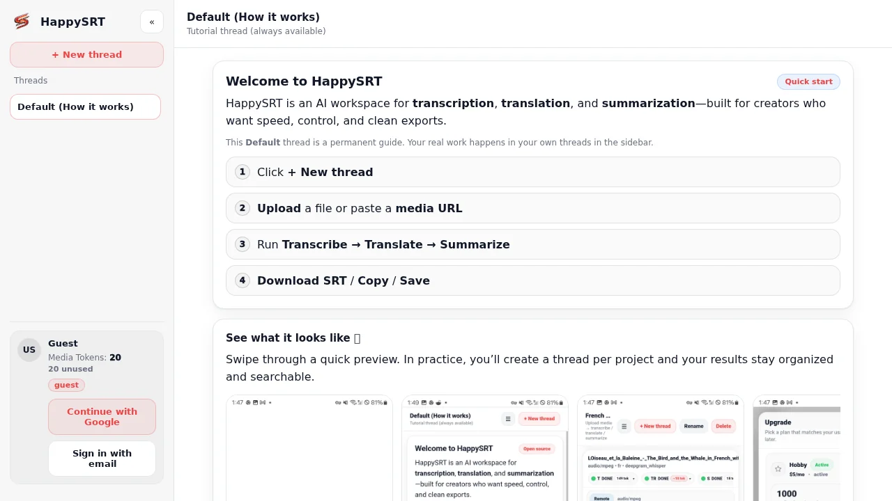Viewport: 892px width, 501px height.
Task: Click the 'Quick start' badge
Action: coord(808,81)
